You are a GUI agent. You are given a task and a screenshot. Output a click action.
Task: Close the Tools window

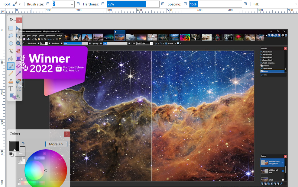[x=19, y=20]
